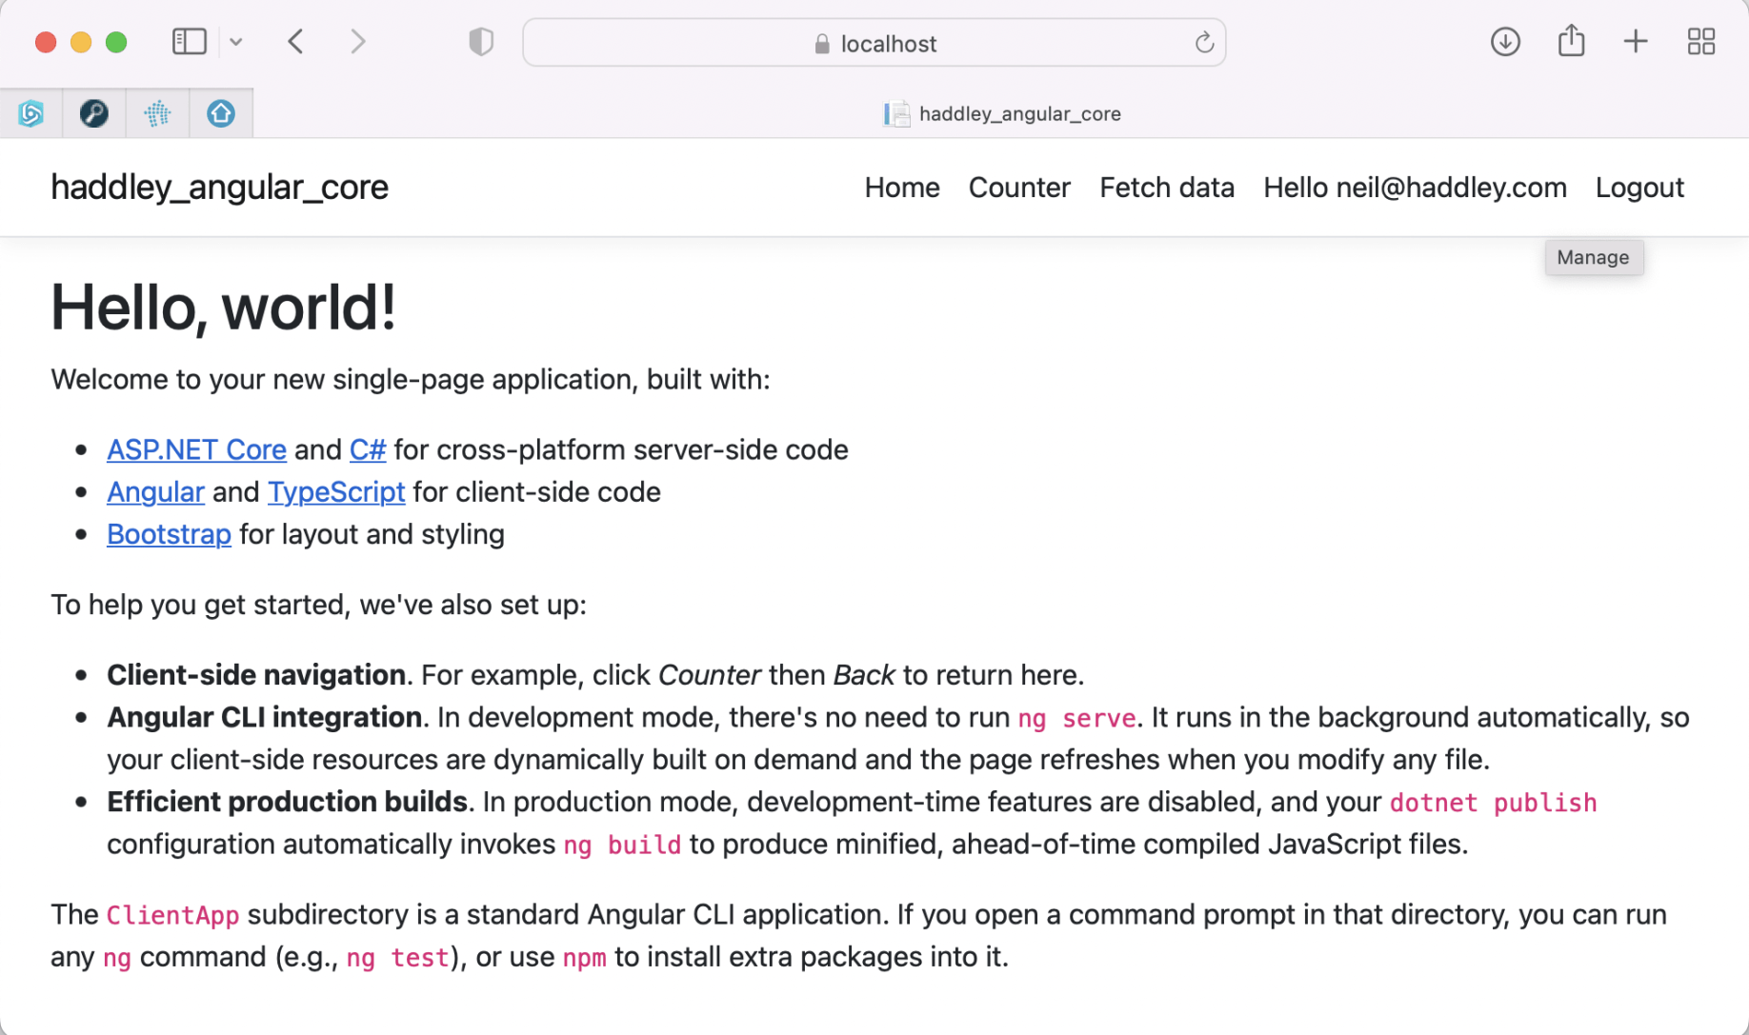The image size is (1749, 1035).
Task: Follow the ASP.NET Core link
Action: pyautogui.click(x=196, y=449)
